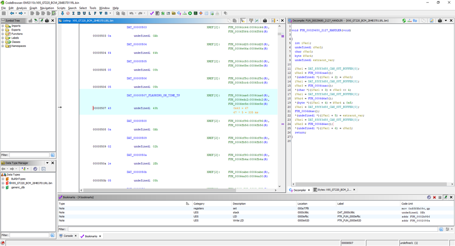Toggle the highlighted document icon in main toolbar
Viewport: 455px width, 246px height.
pyautogui.click(x=54, y=13)
